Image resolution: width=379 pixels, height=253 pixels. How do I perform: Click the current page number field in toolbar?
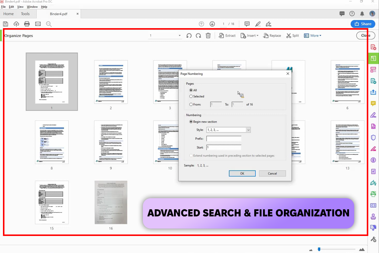tap(224, 24)
